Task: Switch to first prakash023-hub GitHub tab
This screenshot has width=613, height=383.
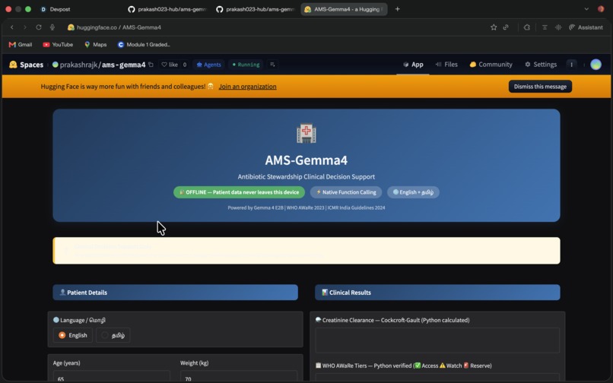Action: 167,9
